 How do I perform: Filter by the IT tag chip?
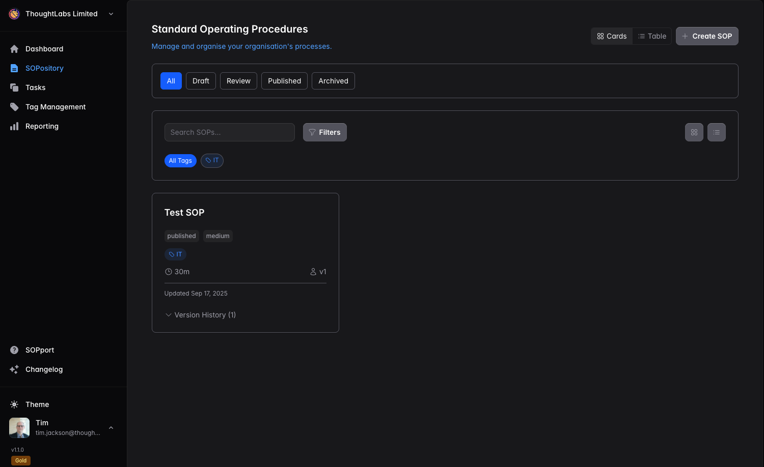(212, 161)
